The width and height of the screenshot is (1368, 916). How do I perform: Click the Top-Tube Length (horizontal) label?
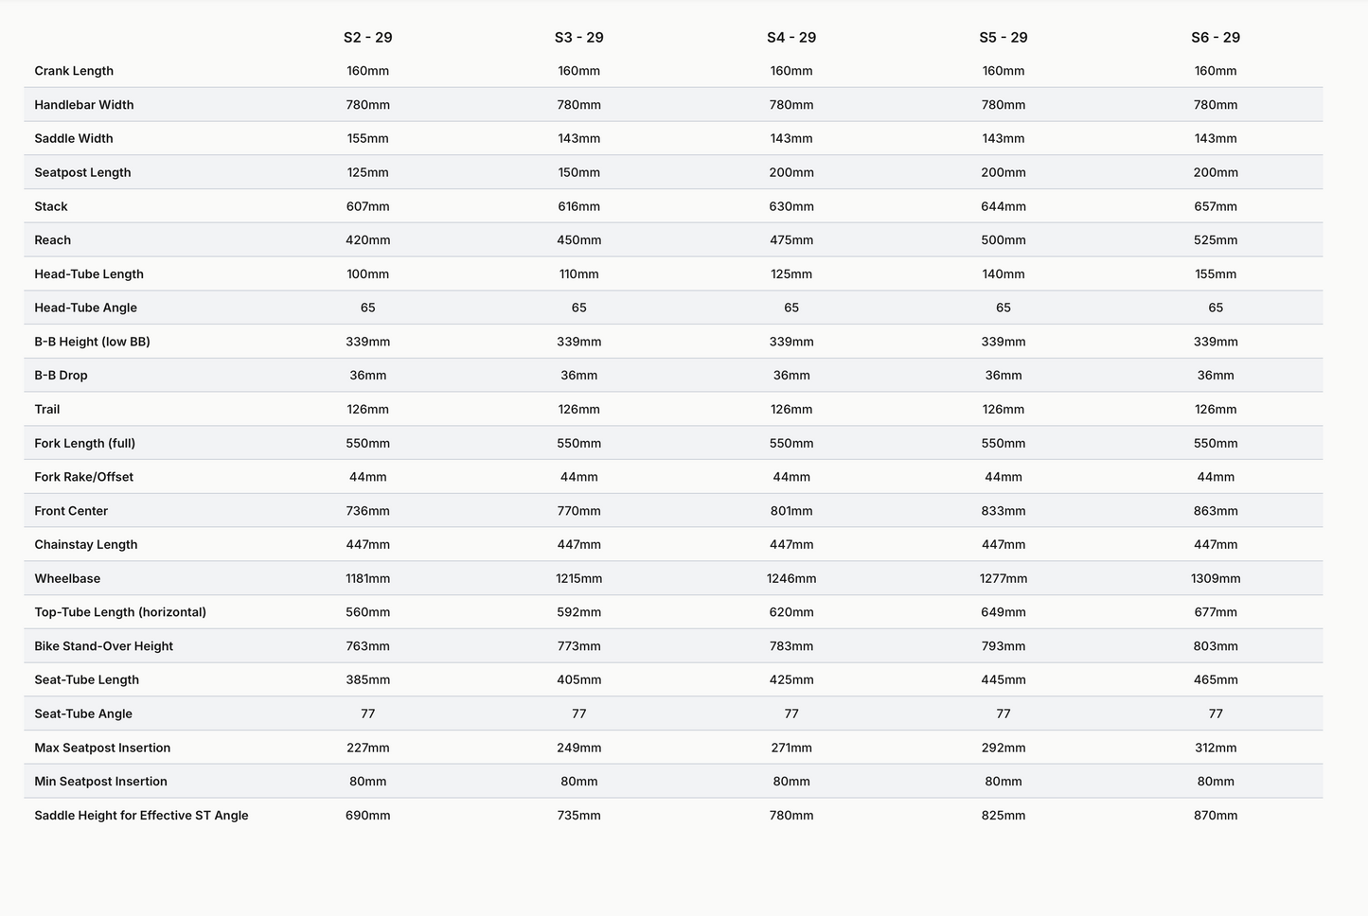pyautogui.click(x=120, y=612)
